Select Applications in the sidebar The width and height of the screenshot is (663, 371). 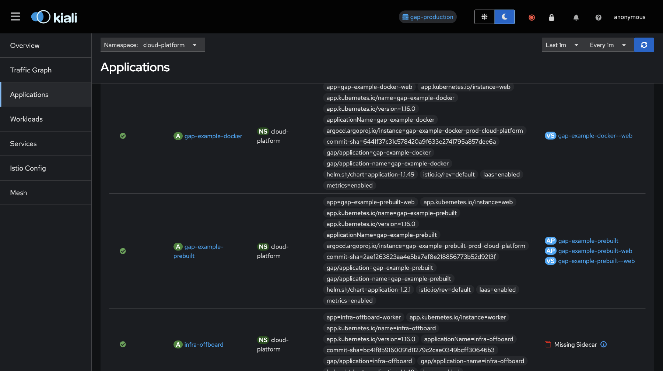(x=46, y=94)
